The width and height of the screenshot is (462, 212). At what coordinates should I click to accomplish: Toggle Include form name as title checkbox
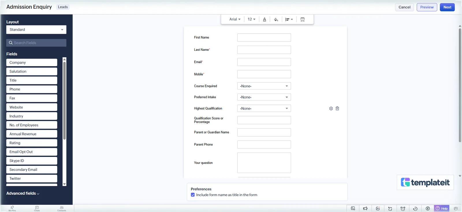193,195
